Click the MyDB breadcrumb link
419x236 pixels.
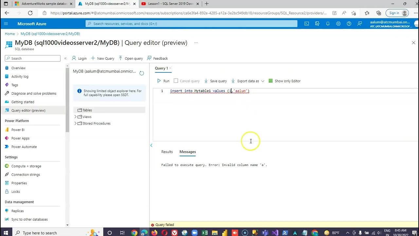point(50,34)
